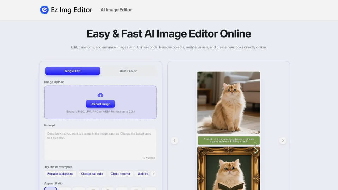Click the cloud upload icon
This screenshot has height=190, width=338.
(101, 95)
